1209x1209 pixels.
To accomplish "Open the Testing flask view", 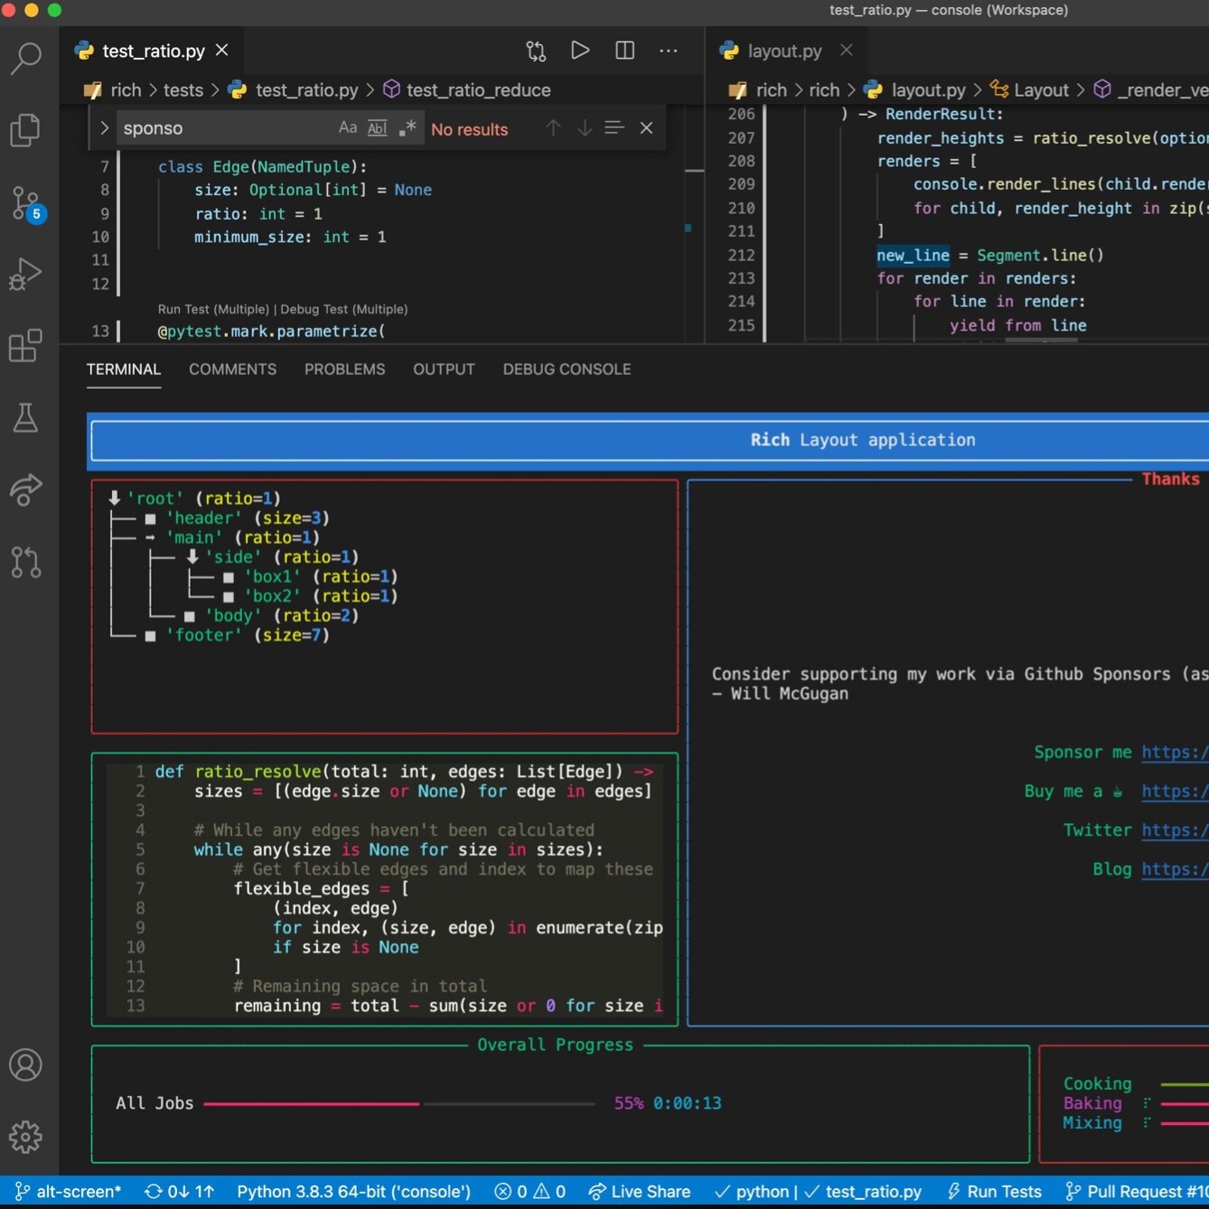I will [26, 417].
